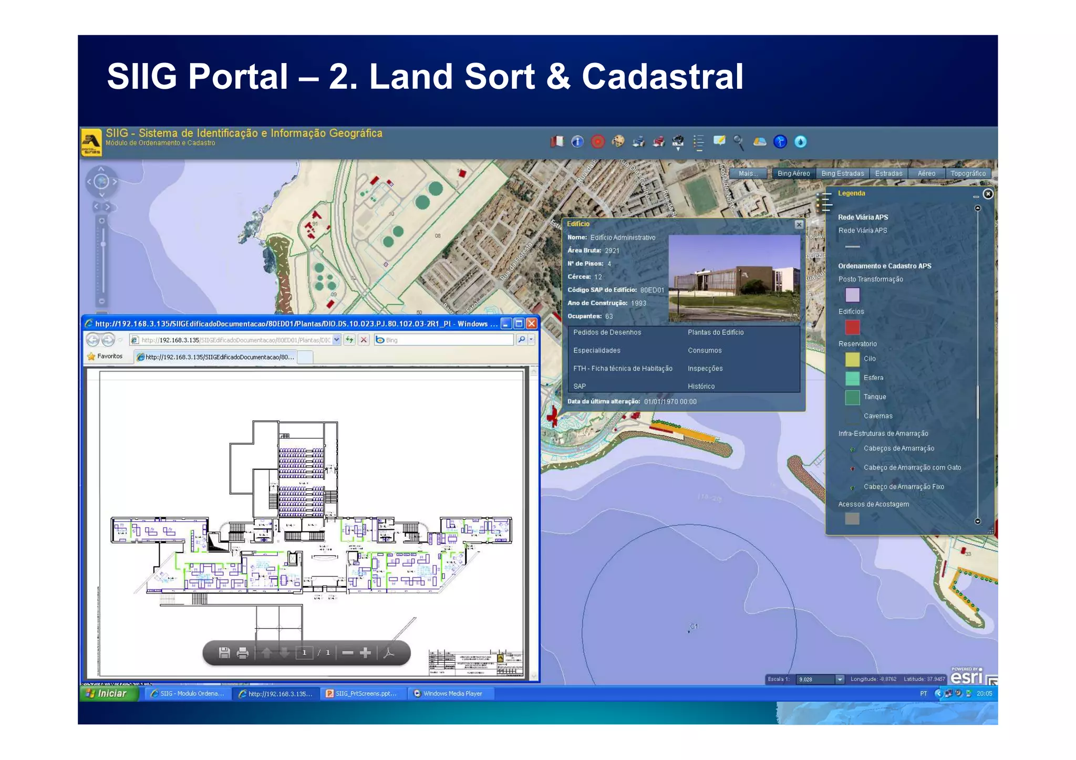
Task: Switch basemap to Bing Estradas
Action: pos(842,173)
